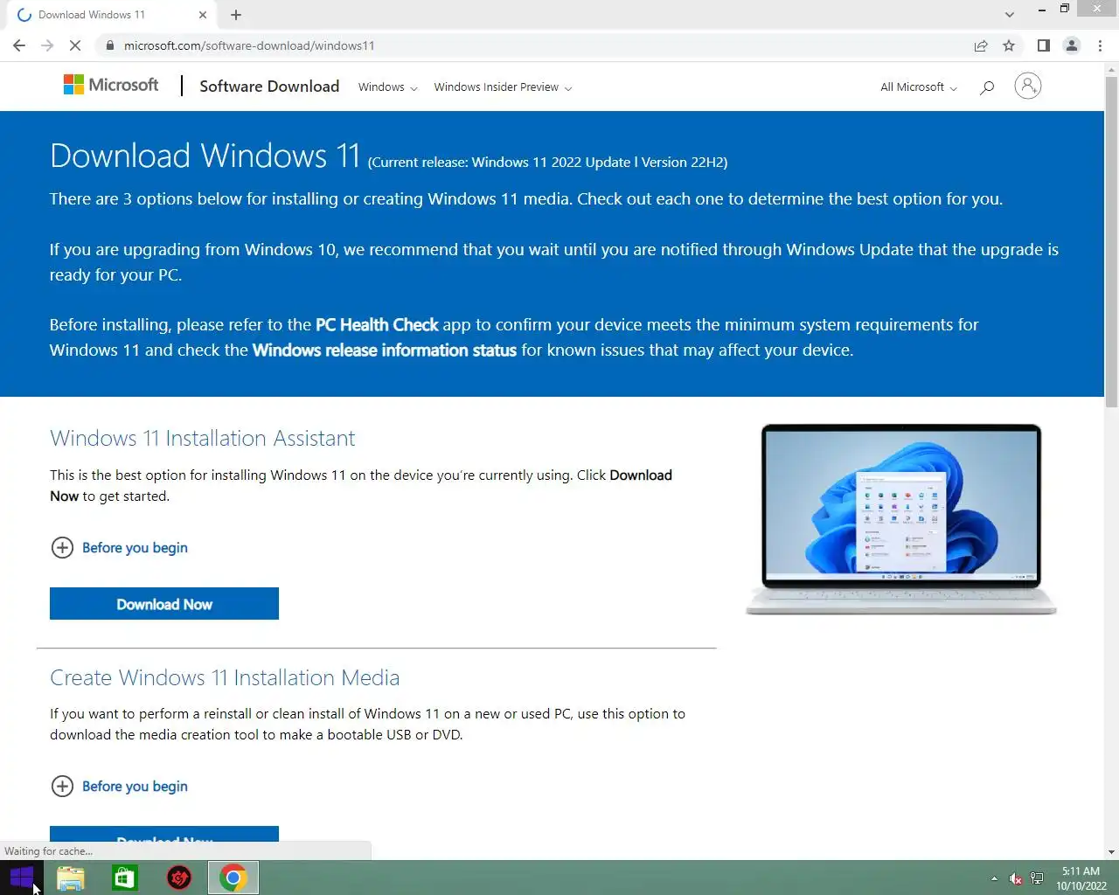Show hidden system tray icons
The image size is (1119, 895).
[994, 878]
